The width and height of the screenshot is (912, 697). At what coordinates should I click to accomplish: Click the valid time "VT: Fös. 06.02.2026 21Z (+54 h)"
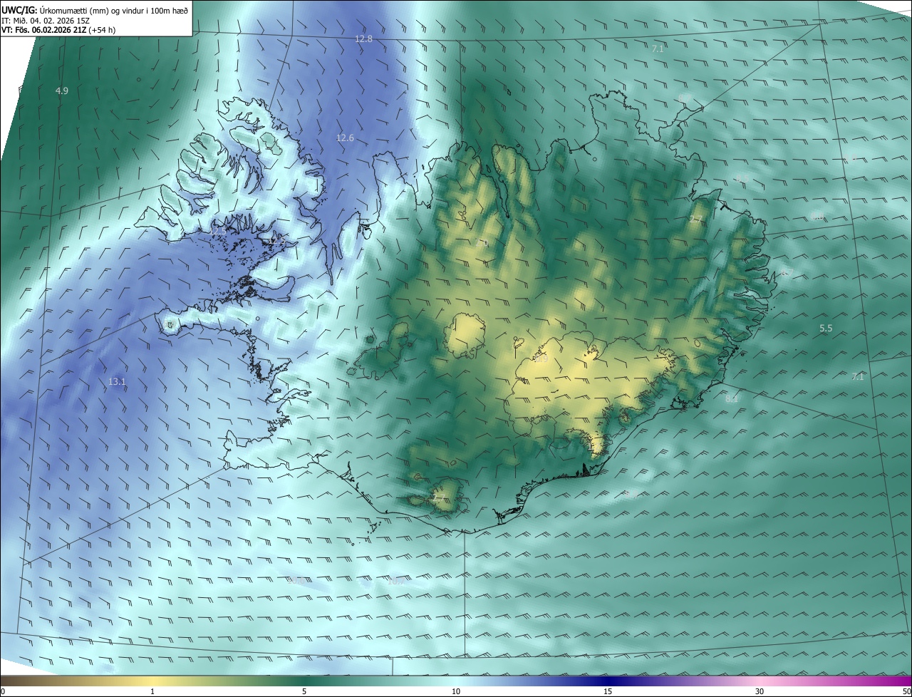tap(58, 30)
